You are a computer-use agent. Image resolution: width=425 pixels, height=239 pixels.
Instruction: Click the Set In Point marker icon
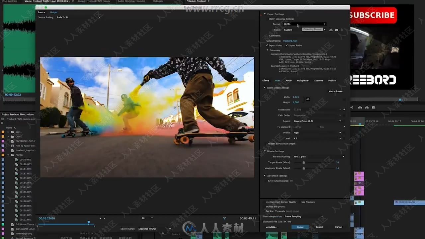tap(100, 218)
